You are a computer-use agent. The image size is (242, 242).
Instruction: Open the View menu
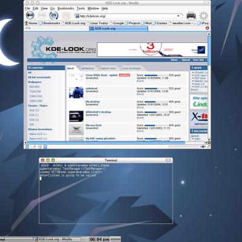pyautogui.click(x=44, y=8)
